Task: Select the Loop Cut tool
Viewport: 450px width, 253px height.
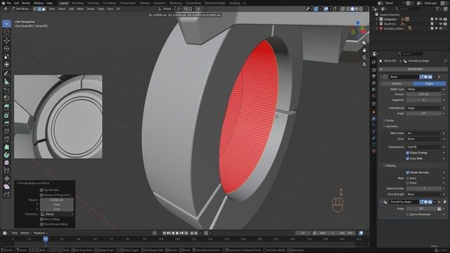Action: [6, 131]
